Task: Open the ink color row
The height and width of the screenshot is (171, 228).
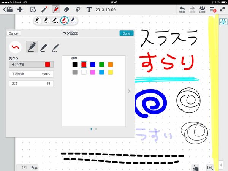Action: pos(32,64)
